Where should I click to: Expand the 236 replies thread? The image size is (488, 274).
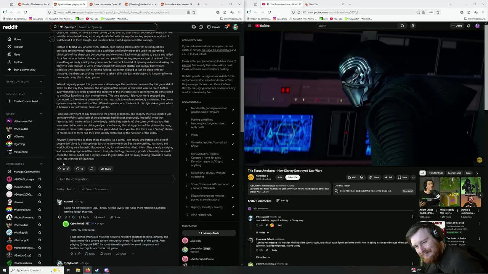point(262,257)
